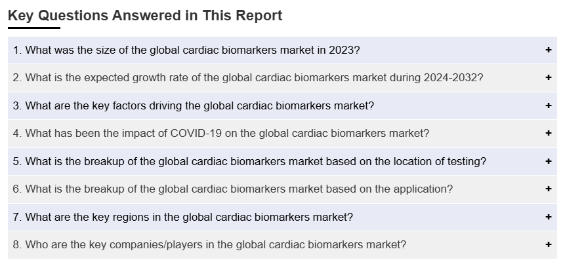Expand question 8 about key companies/players

coord(209,244)
